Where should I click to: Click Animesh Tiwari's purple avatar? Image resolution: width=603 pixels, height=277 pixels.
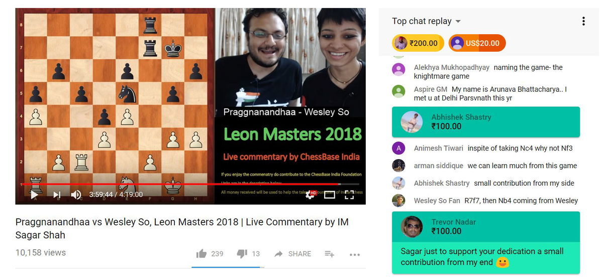(x=398, y=148)
